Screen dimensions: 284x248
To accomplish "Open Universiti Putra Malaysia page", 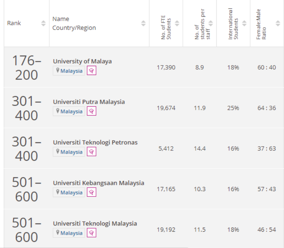I will coord(89,102).
